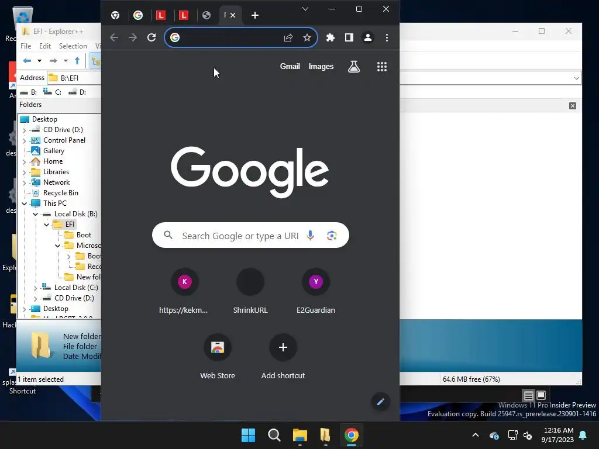Open Web Store shortcut
The width and height of the screenshot is (599, 449).
218,357
